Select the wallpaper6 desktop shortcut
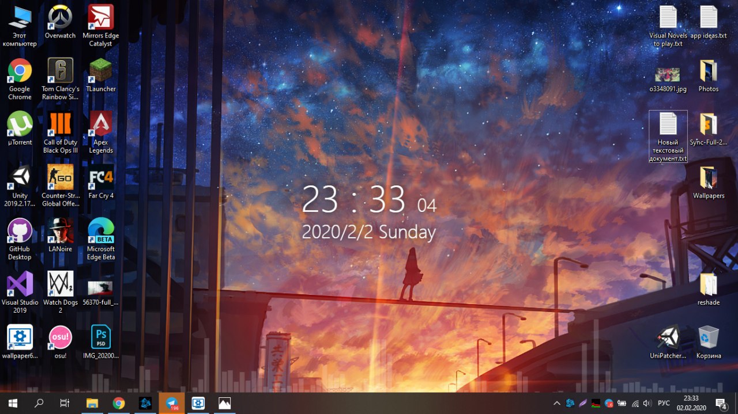 point(20,342)
